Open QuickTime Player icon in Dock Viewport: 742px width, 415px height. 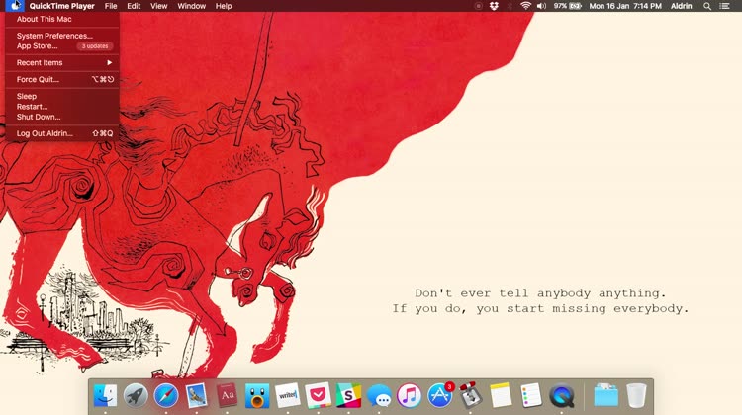click(562, 395)
